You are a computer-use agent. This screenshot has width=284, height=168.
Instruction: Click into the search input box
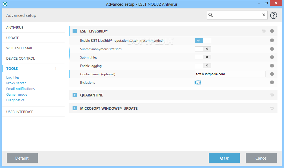237,15
